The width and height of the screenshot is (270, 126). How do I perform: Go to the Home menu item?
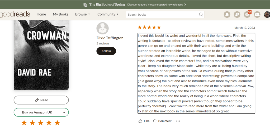click(41, 14)
